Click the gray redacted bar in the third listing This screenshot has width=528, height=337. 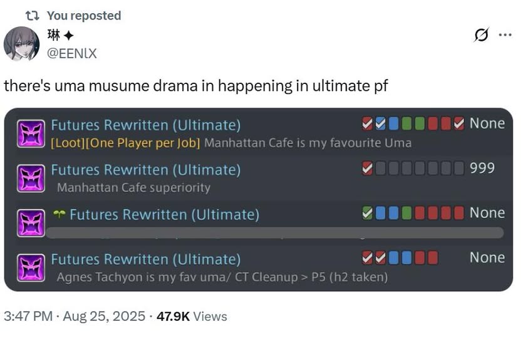276,233
